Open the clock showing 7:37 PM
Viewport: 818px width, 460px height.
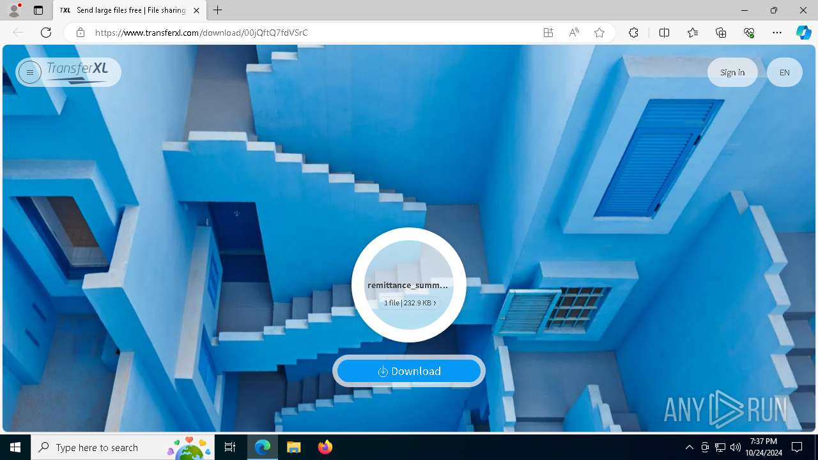click(763, 447)
